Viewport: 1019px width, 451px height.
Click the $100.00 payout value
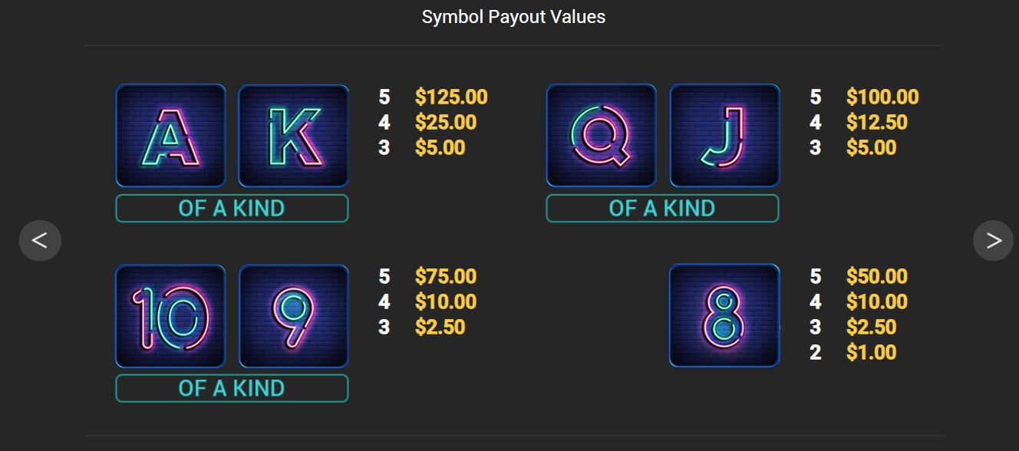(882, 97)
